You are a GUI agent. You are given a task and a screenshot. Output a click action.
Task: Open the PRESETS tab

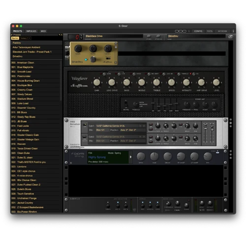[17, 31]
